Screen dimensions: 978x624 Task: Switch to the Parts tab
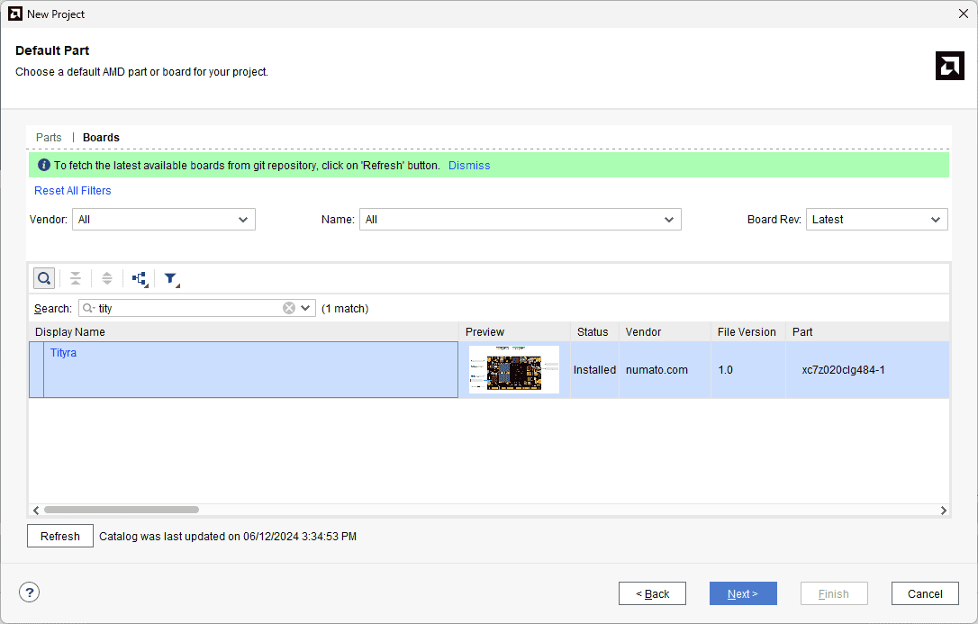pyautogui.click(x=49, y=138)
